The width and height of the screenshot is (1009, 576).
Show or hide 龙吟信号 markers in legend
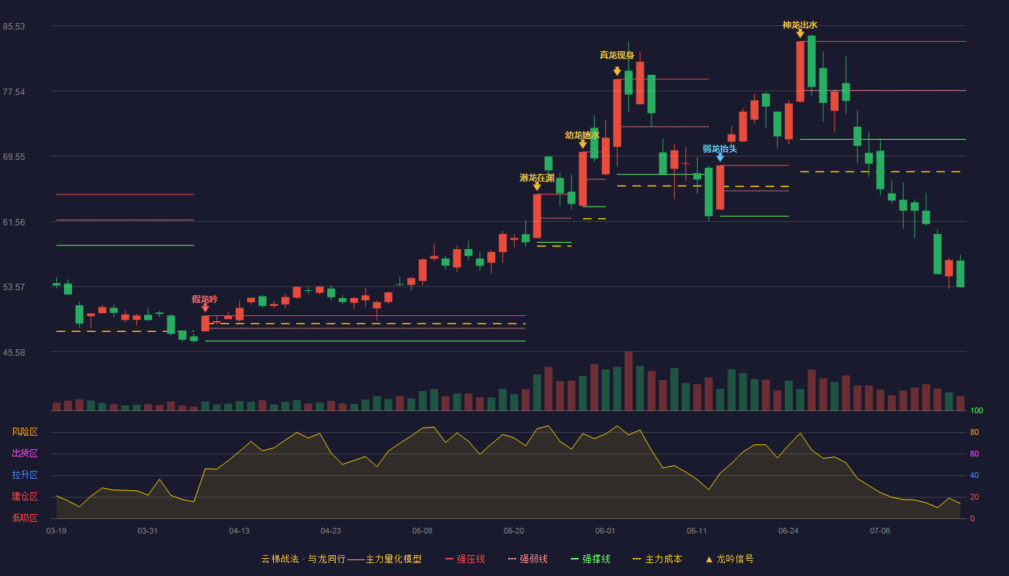(x=729, y=559)
